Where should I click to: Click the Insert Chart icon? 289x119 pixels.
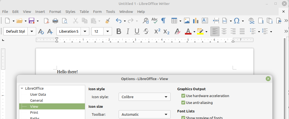coord(196,21)
